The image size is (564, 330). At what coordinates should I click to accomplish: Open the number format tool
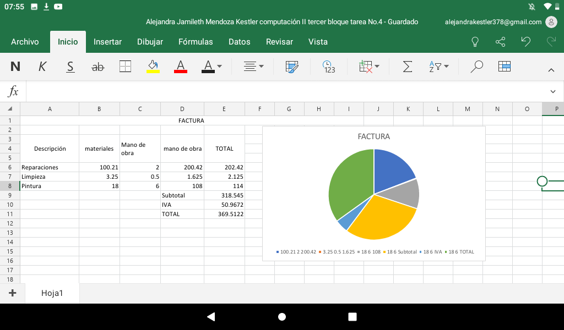329,67
